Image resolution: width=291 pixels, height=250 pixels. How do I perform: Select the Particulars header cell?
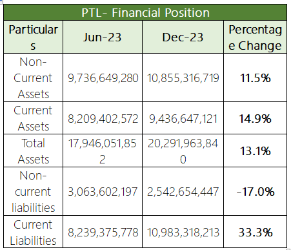click(33, 37)
